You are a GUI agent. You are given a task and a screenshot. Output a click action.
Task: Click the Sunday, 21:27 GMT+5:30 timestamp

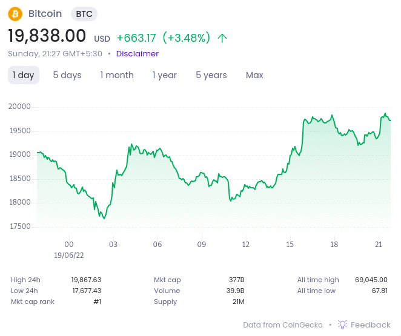[55, 54]
